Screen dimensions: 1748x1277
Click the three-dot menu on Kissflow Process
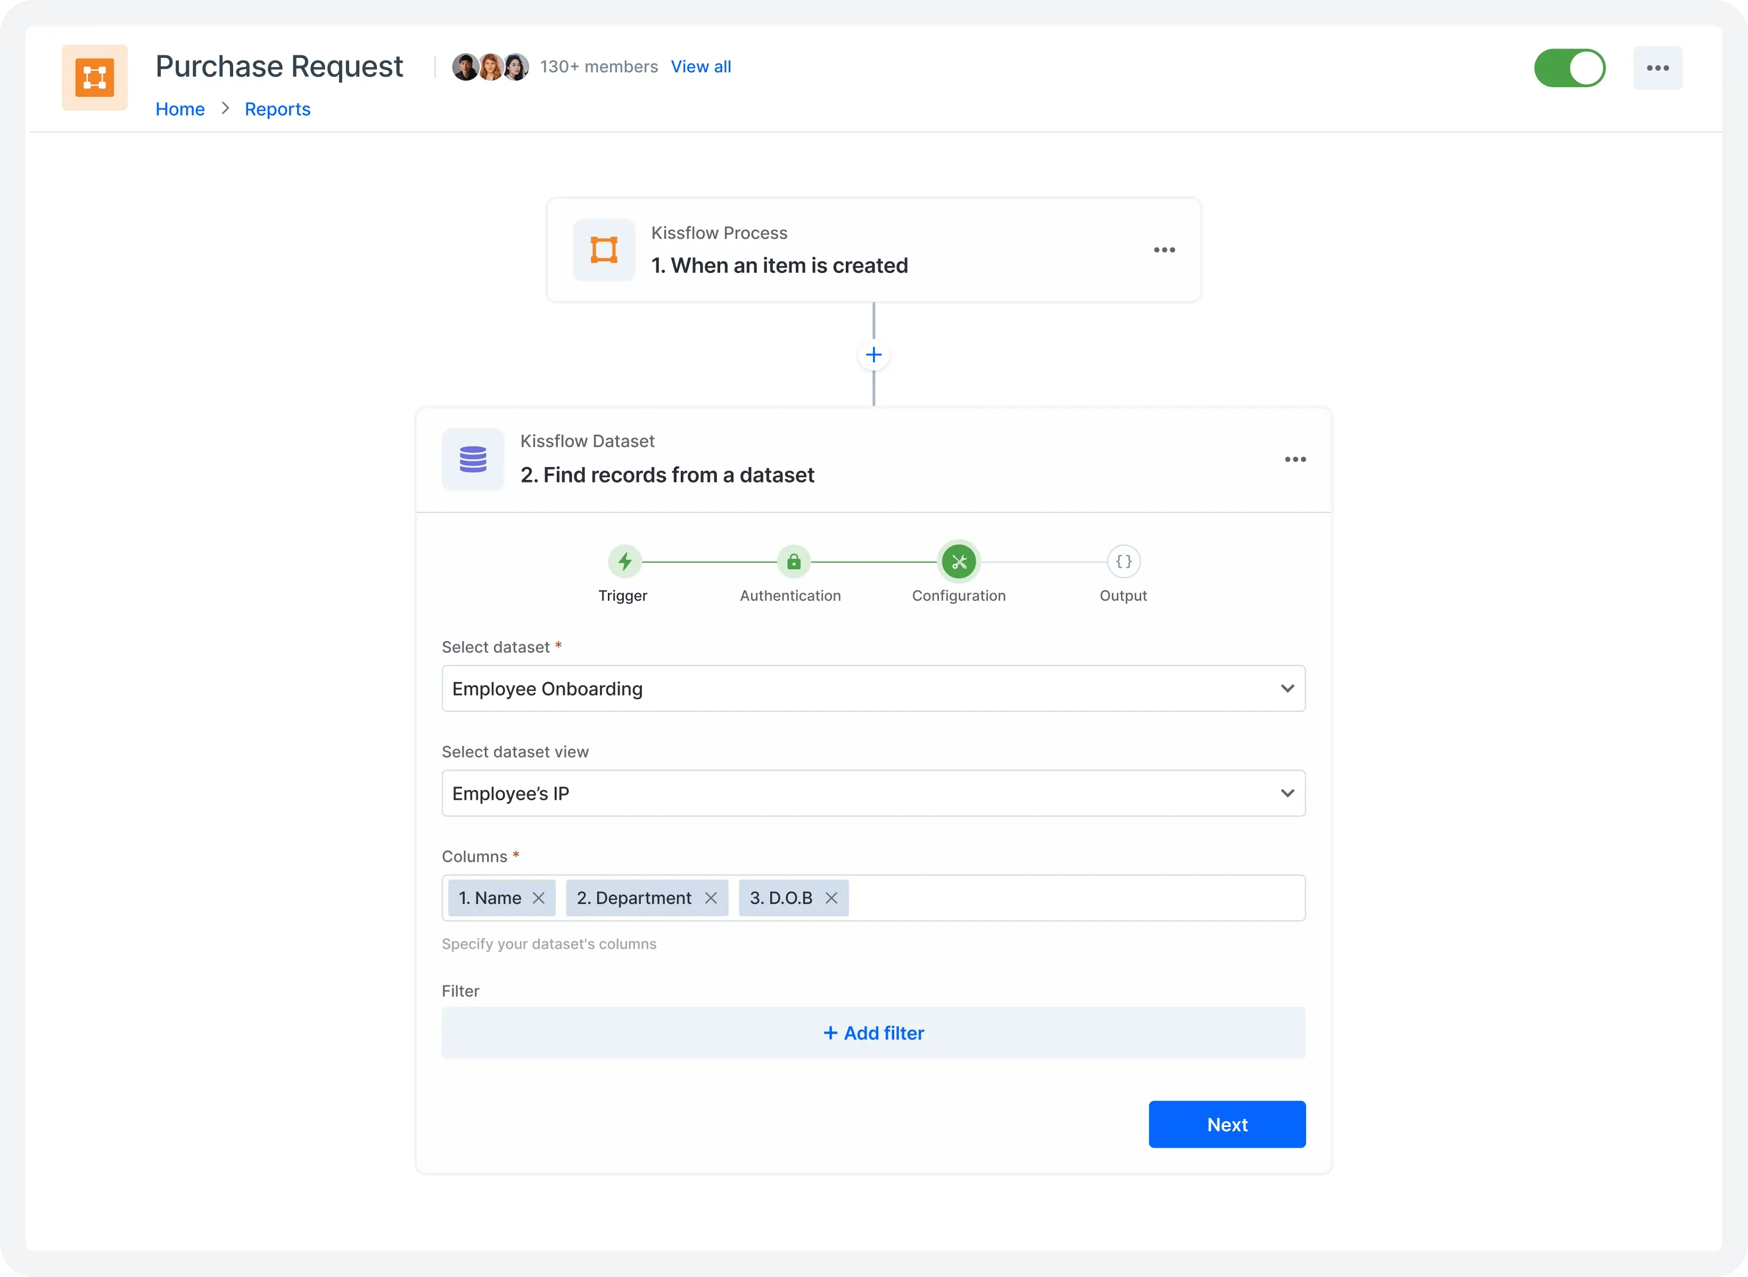1165,250
